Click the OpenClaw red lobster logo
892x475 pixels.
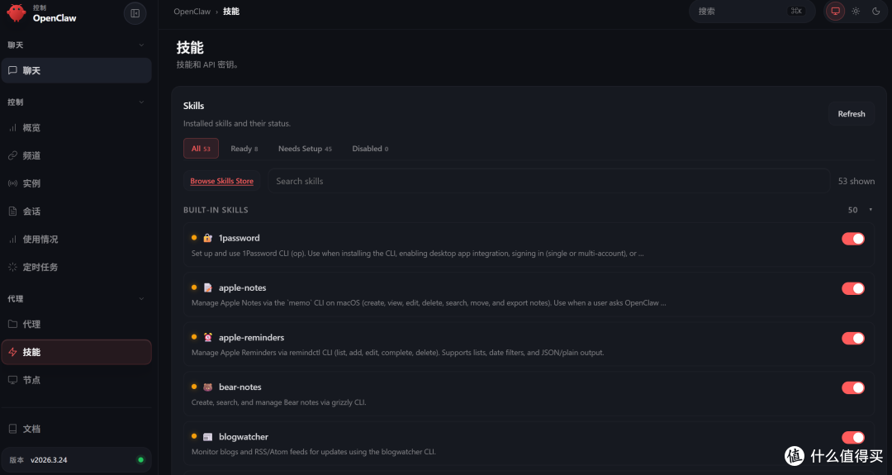pyautogui.click(x=17, y=12)
